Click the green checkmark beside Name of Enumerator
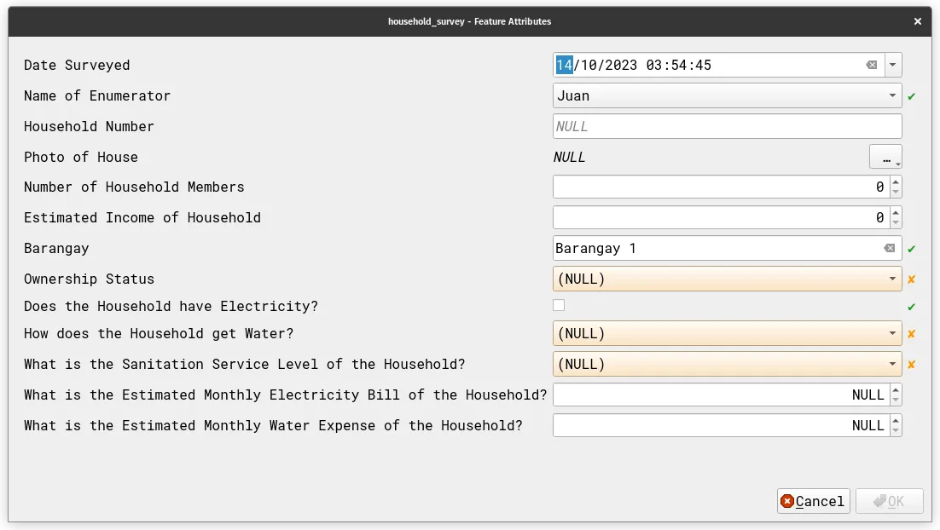Screen dimensions: 940x530 click(x=911, y=96)
